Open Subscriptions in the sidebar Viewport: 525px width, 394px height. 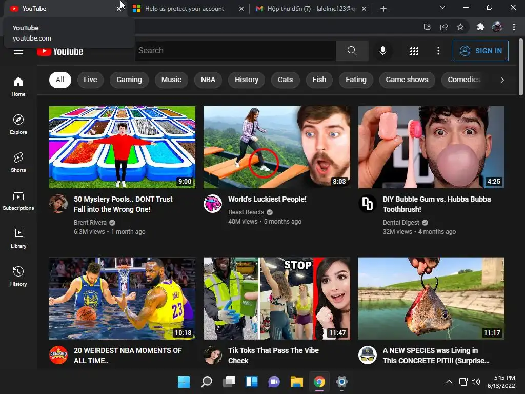click(x=18, y=200)
